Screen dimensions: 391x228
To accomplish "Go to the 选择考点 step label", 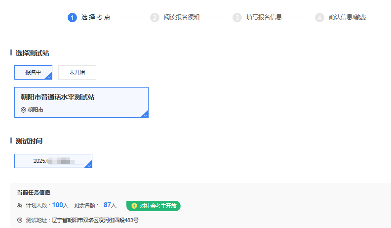I will (x=96, y=17).
